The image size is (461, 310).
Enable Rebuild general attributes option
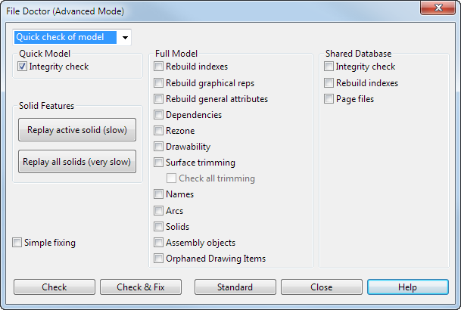tap(158, 99)
